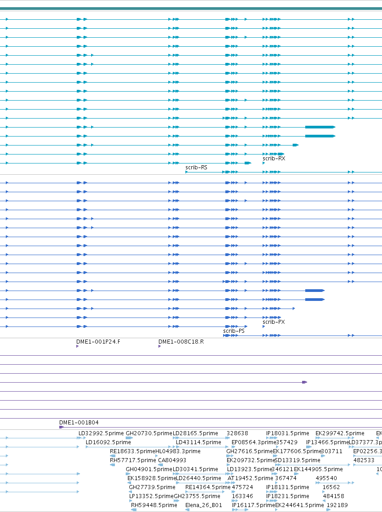The image size is (382, 512).
Task: Open EST GH27616.5prime
Action: click(x=250, y=451)
